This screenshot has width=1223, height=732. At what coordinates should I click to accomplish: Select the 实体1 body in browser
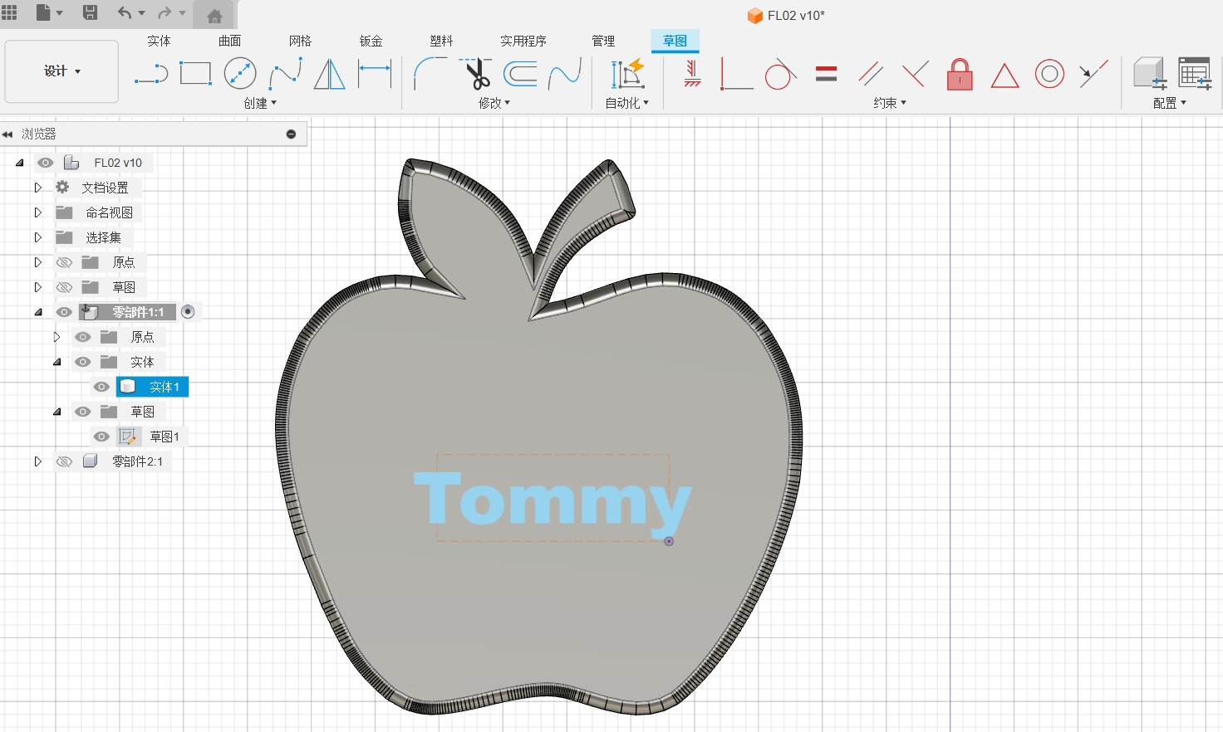point(153,387)
